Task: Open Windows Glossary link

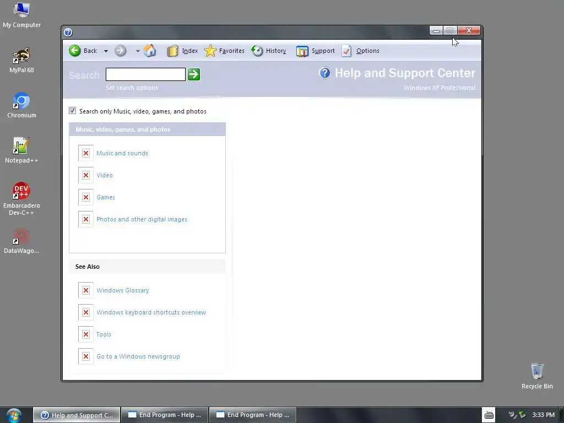Action: point(123,290)
